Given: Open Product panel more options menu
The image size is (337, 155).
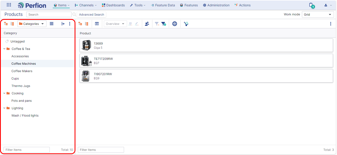Looking at the screenshot, I should point(331,24).
